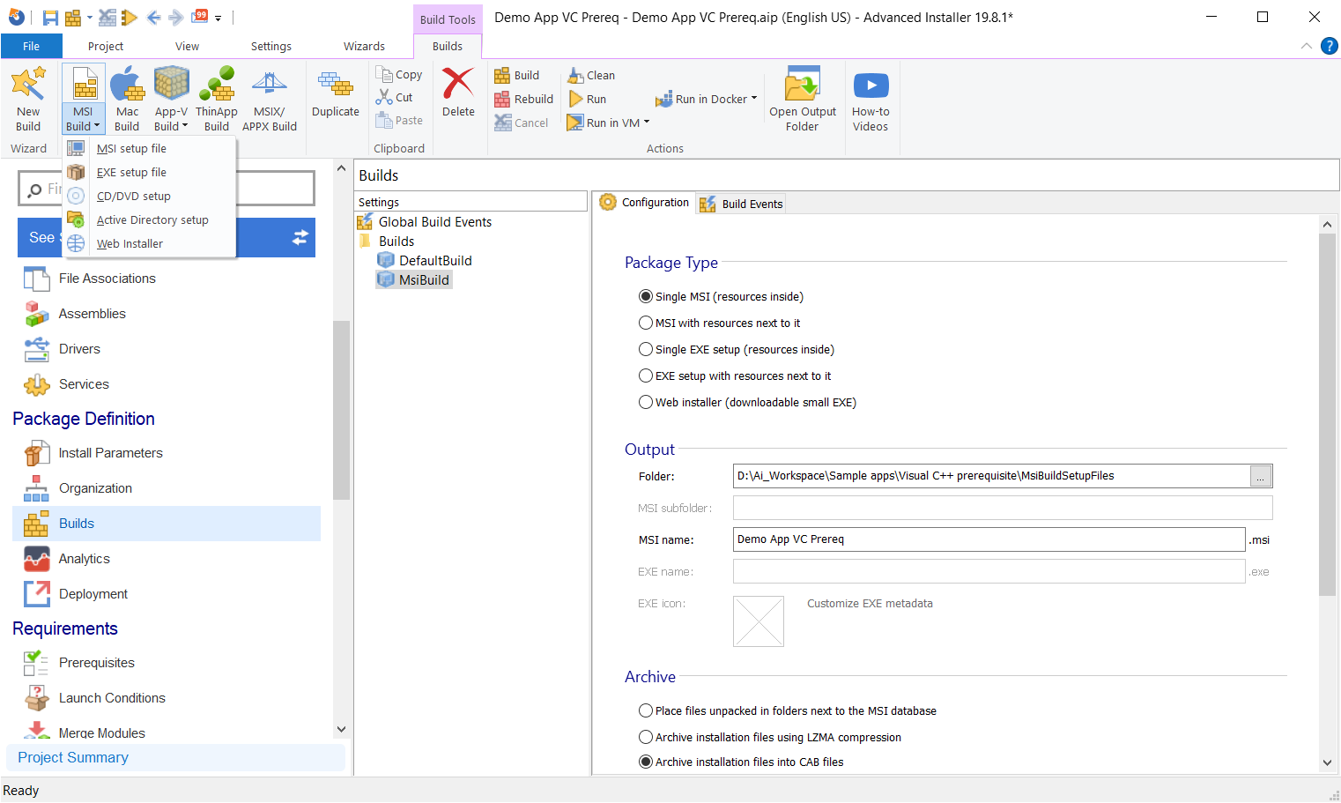Select DefaultBuild in builds tree
The height and width of the screenshot is (803, 1341).
click(x=425, y=261)
